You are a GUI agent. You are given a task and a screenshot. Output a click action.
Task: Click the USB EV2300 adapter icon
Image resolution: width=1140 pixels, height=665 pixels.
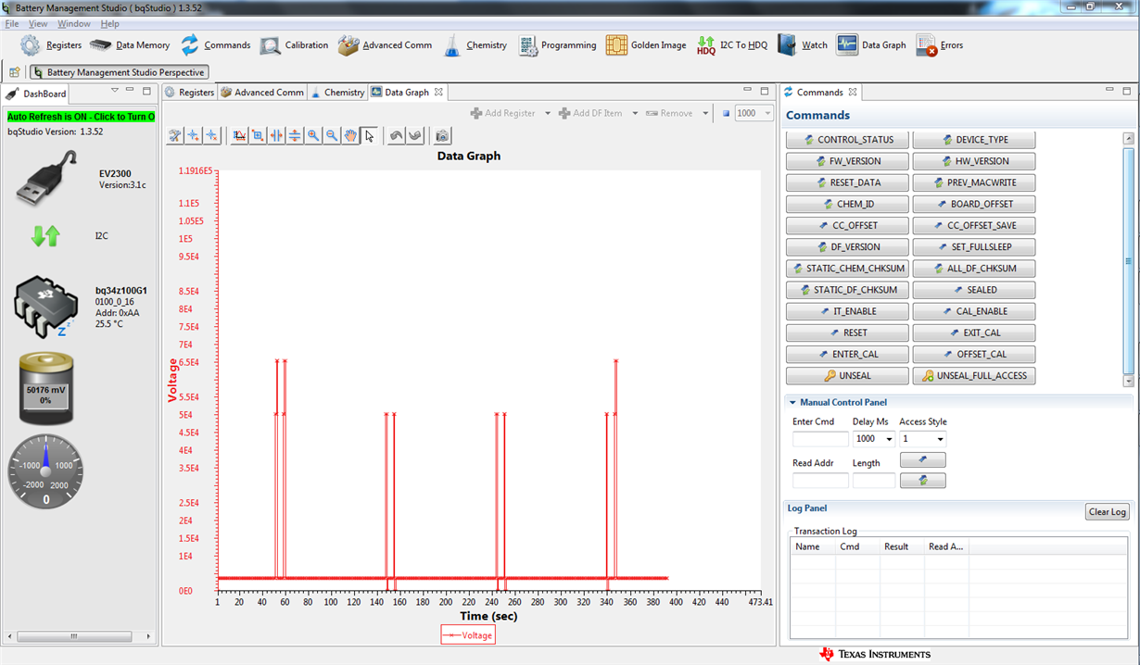click(46, 179)
